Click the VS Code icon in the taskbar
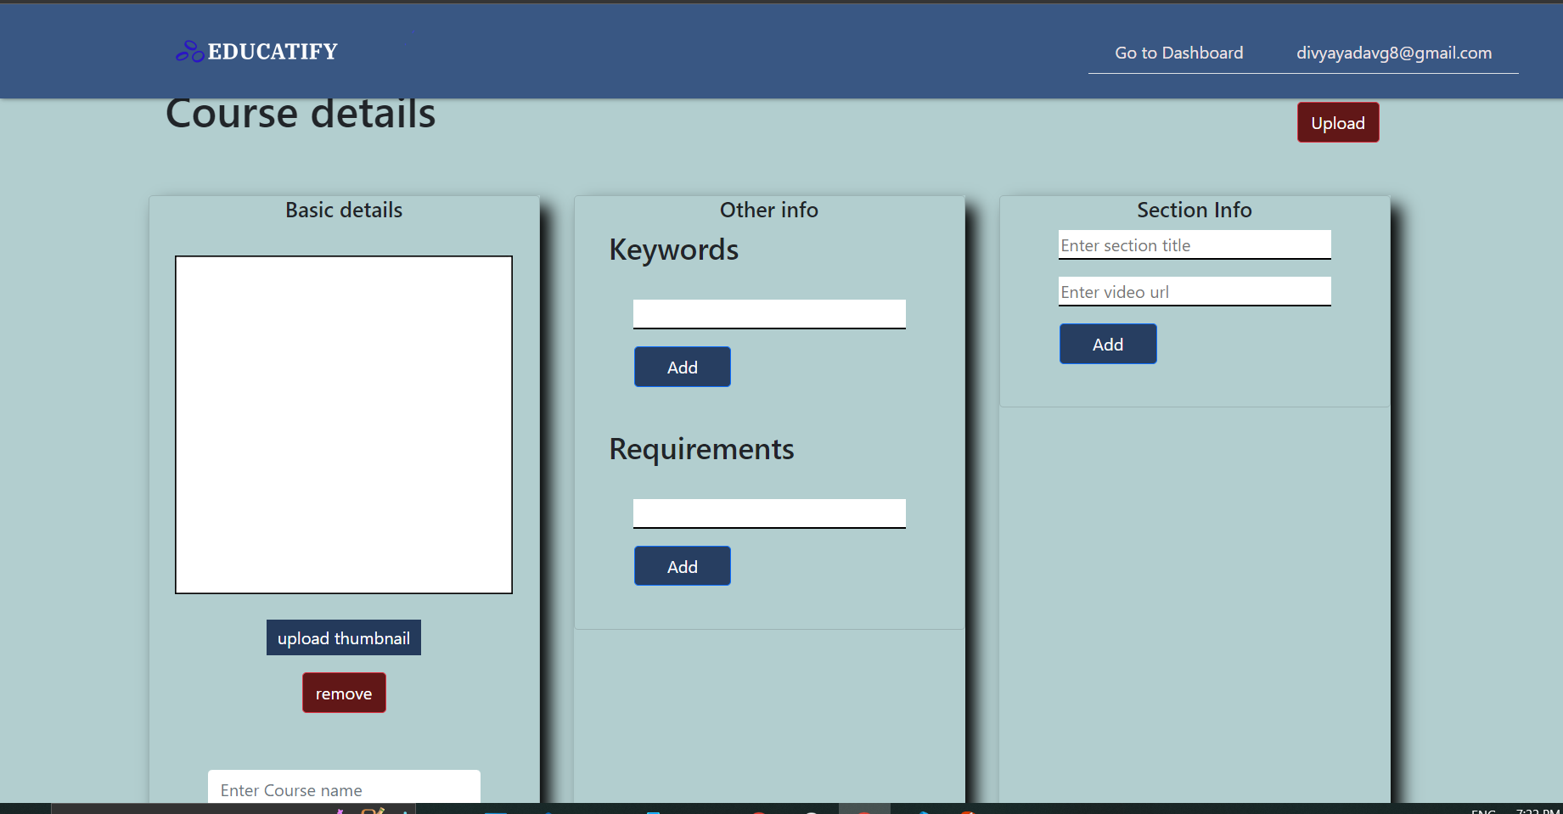The width and height of the screenshot is (1563, 814). 923,811
